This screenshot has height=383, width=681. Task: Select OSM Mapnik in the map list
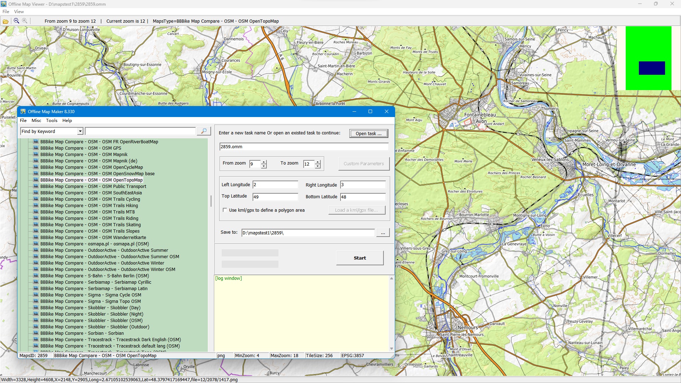click(84, 154)
